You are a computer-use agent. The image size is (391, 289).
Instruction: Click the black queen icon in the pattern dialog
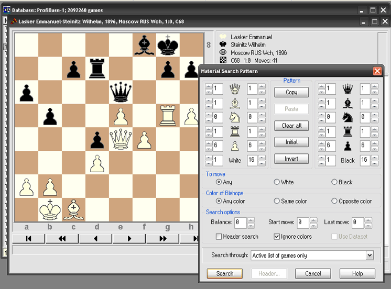(x=347, y=88)
